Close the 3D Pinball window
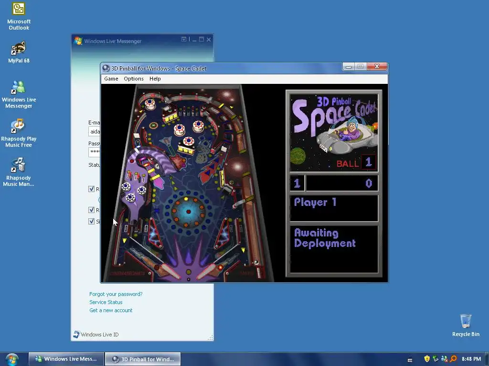This screenshot has width=489, height=366. [x=377, y=67]
